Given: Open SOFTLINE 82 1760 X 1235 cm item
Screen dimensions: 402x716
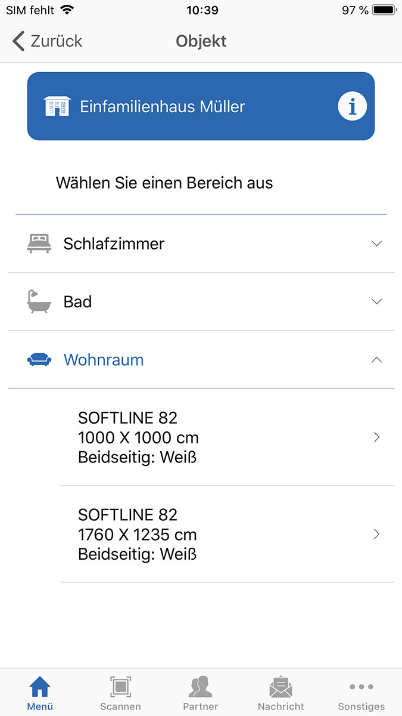Looking at the screenshot, I should pyautogui.click(x=138, y=534).
